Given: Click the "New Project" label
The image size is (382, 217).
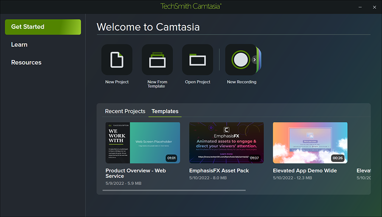Looking at the screenshot, I should [117, 82].
